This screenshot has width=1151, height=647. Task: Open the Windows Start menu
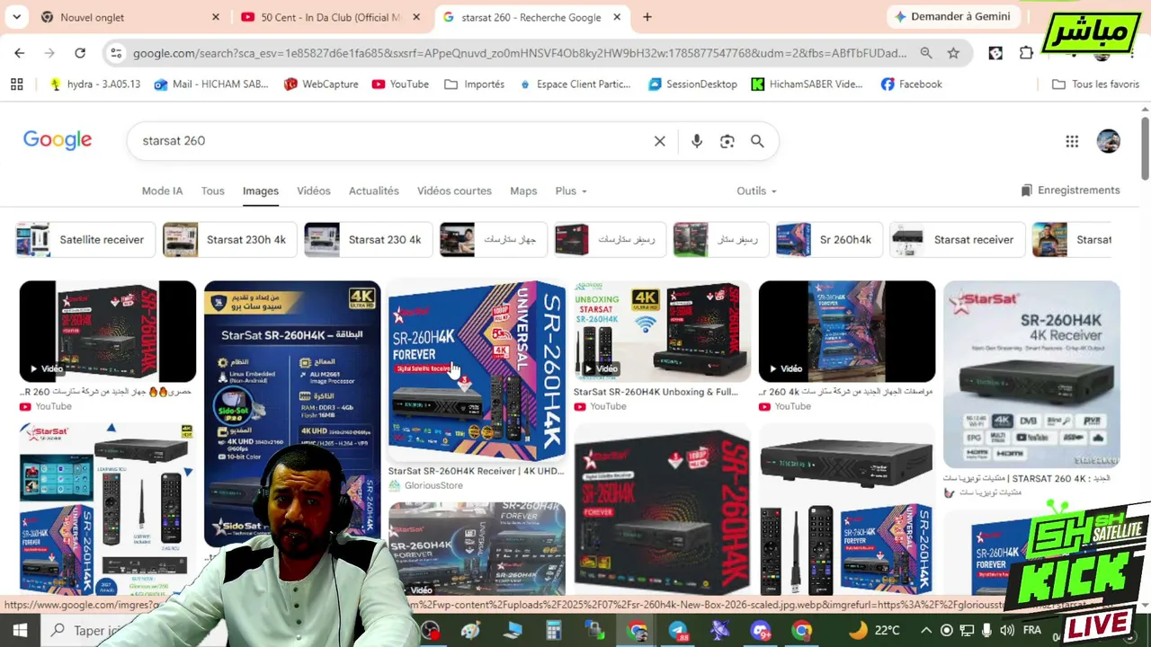click(x=20, y=631)
